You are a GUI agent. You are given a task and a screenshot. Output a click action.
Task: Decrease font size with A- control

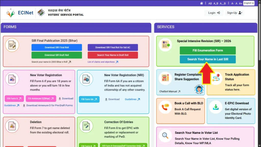[232, 3]
